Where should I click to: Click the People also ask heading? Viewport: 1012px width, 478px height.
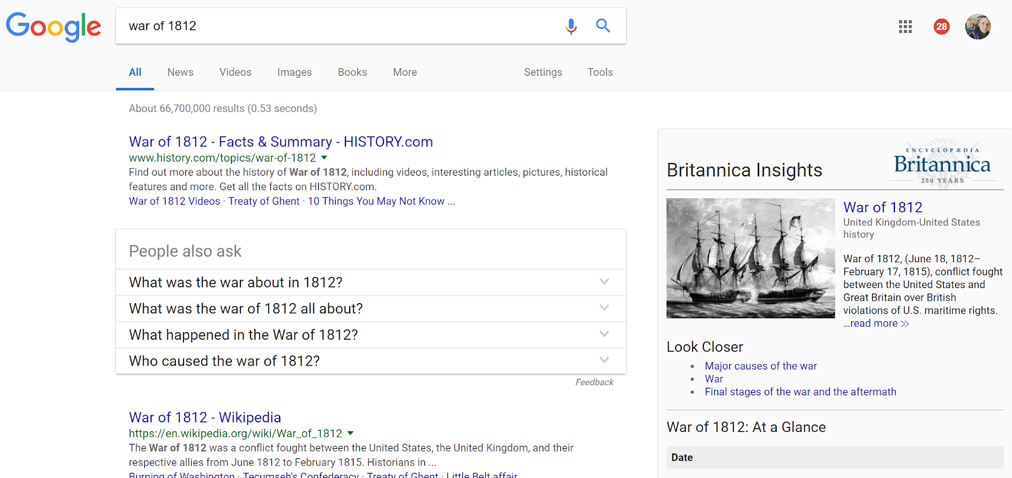(x=185, y=251)
